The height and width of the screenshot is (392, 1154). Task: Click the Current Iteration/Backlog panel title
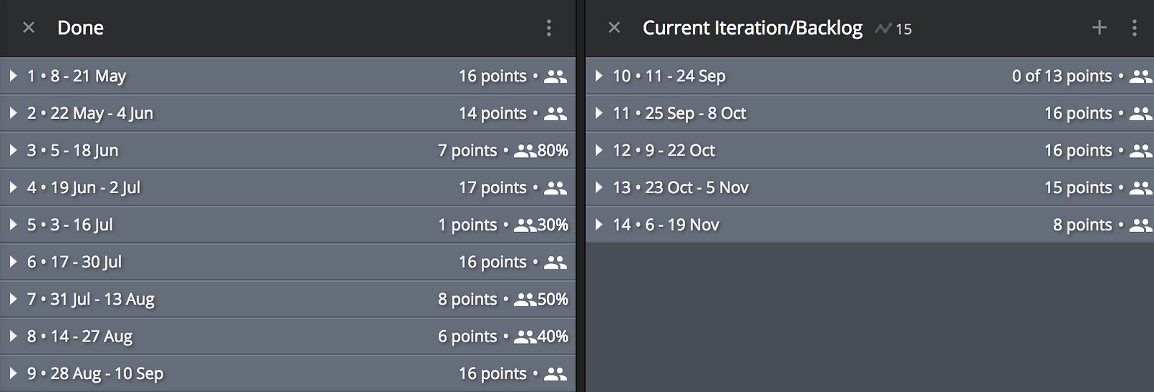click(x=752, y=28)
